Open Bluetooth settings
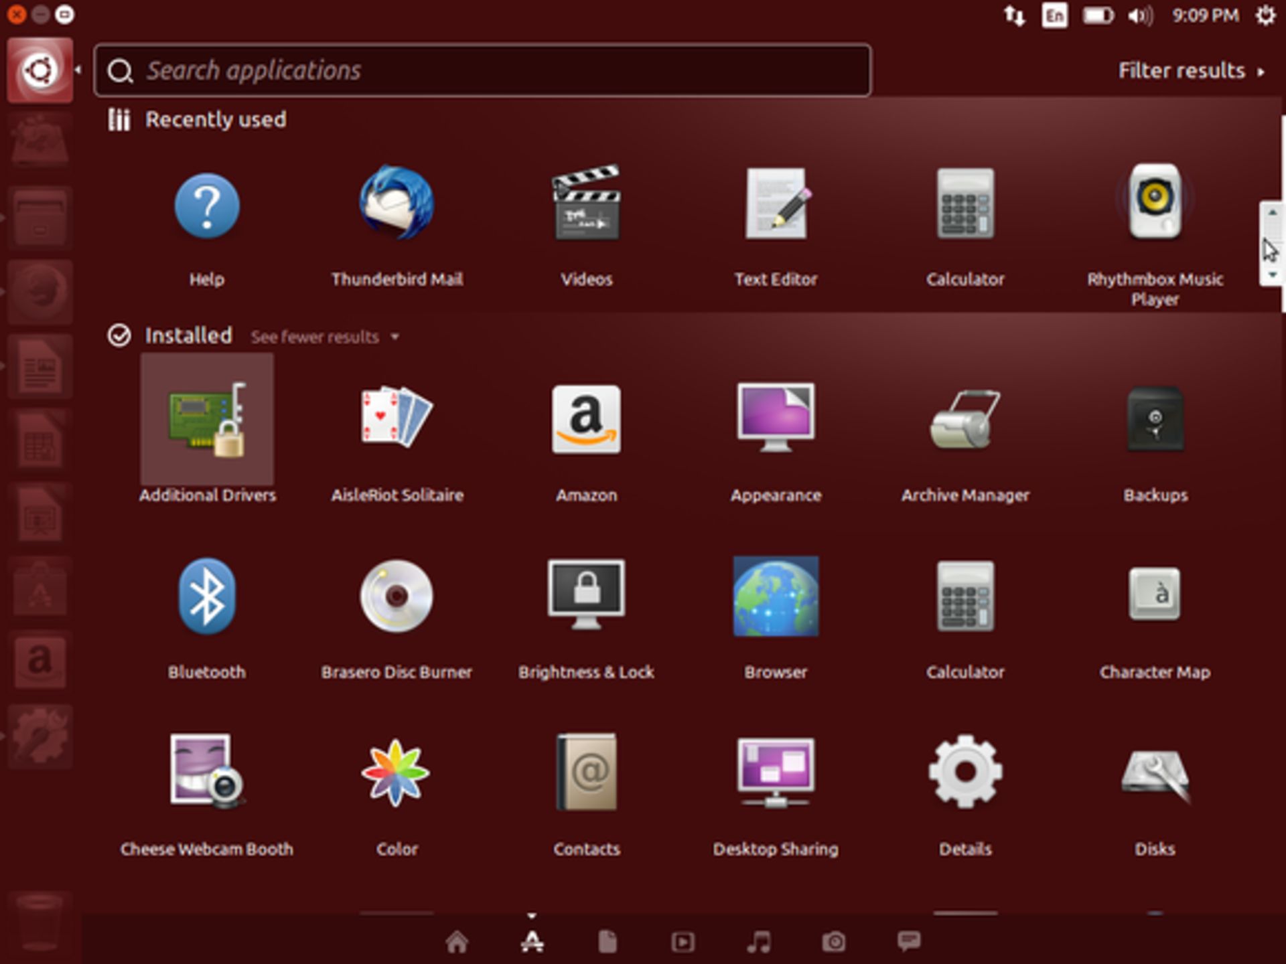The width and height of the screenshot is (1286, 964). coord(207,596)
